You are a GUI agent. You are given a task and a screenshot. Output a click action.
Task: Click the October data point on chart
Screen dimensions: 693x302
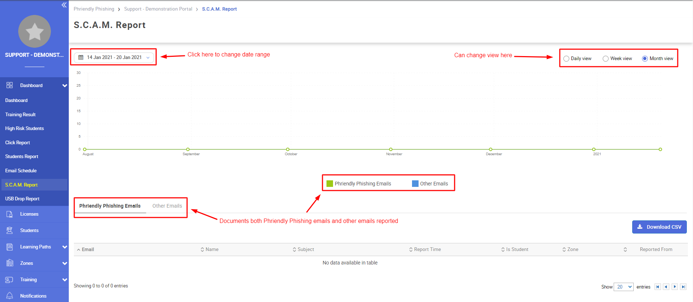coord(288,149)
